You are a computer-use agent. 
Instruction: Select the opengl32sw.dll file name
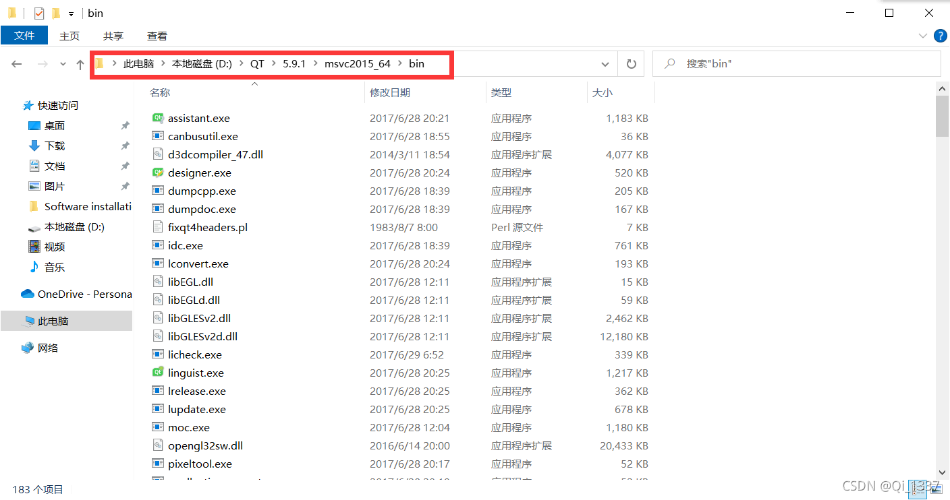click(x=205, y=445)
